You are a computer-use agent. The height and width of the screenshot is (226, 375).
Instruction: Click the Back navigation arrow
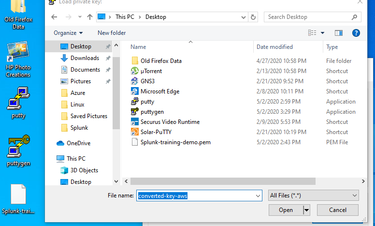(x=54, y=17)
